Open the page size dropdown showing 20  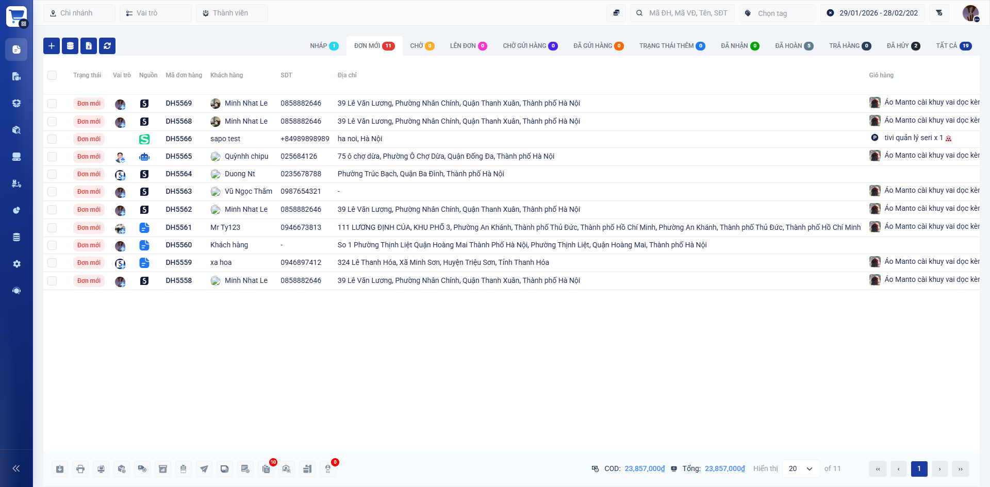(x=801, y=468)
